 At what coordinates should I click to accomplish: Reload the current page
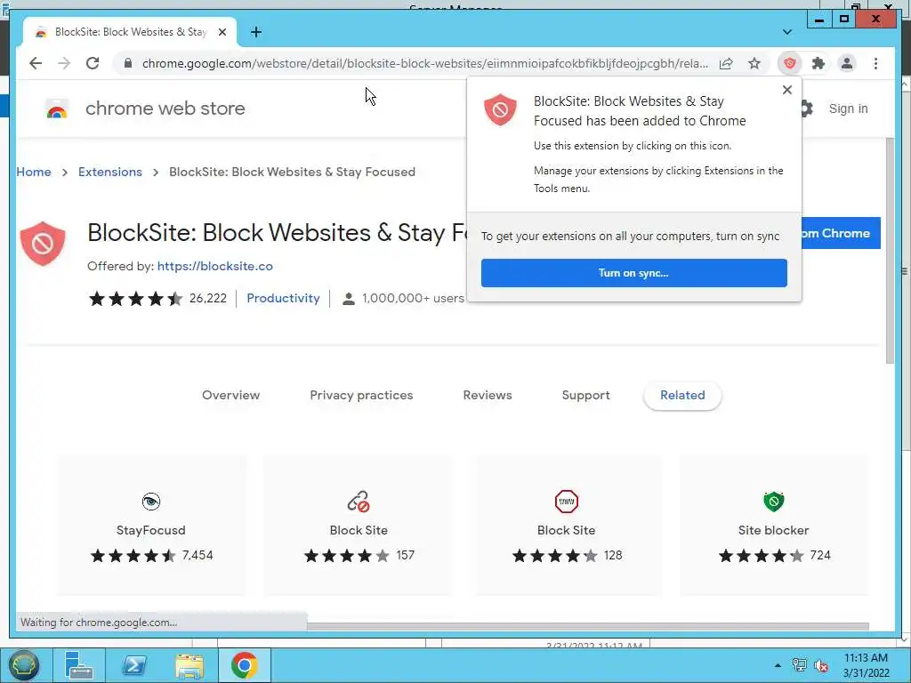tap(93, 63)
